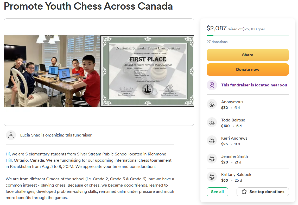Click the location pin icon

[212, 85]
